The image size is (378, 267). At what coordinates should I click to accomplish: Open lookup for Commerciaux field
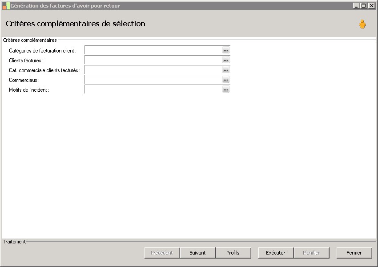(x=225, y=80)
